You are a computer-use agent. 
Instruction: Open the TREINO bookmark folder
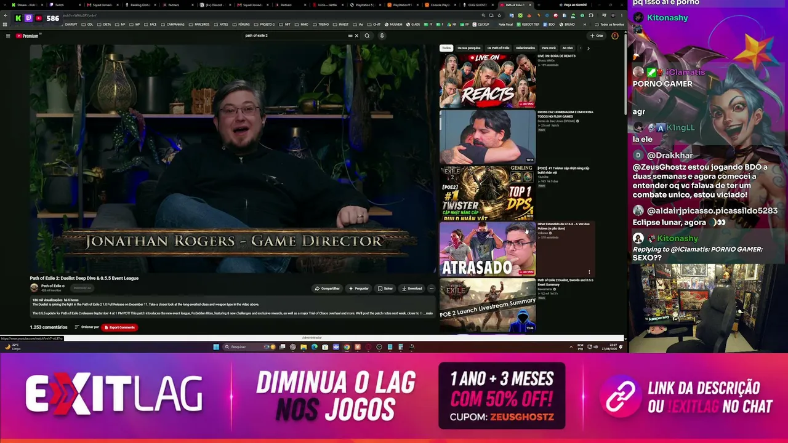coord(321,25)
